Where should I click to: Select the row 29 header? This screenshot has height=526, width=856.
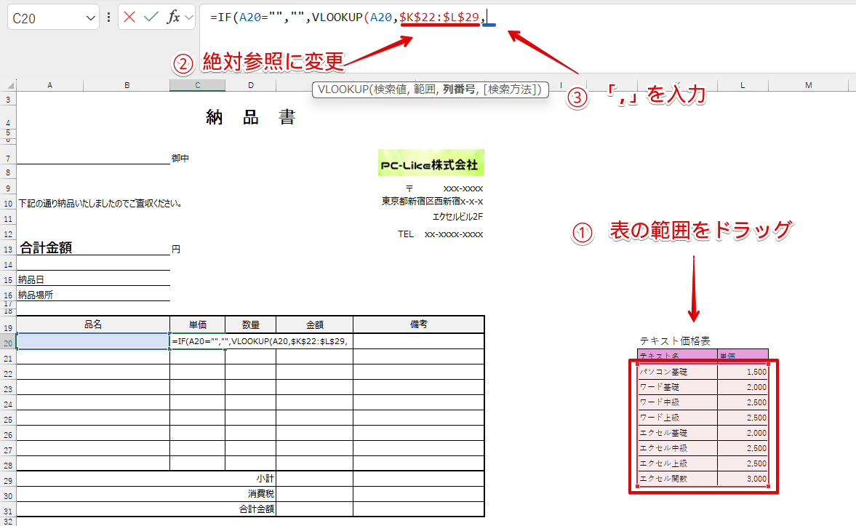coord(8,481)
